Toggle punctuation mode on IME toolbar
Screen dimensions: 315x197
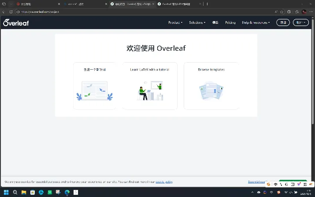pyautogui.click(x=281, y=184)
